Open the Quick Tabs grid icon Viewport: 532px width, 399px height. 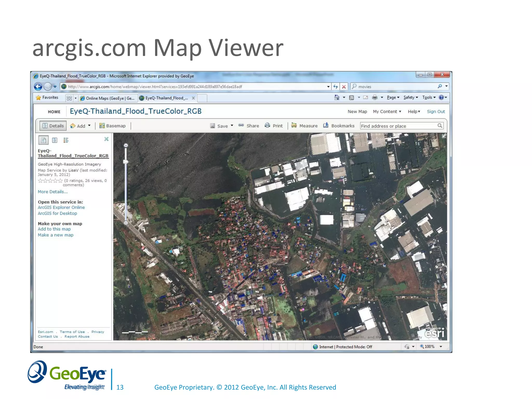(x=69, y=98)
